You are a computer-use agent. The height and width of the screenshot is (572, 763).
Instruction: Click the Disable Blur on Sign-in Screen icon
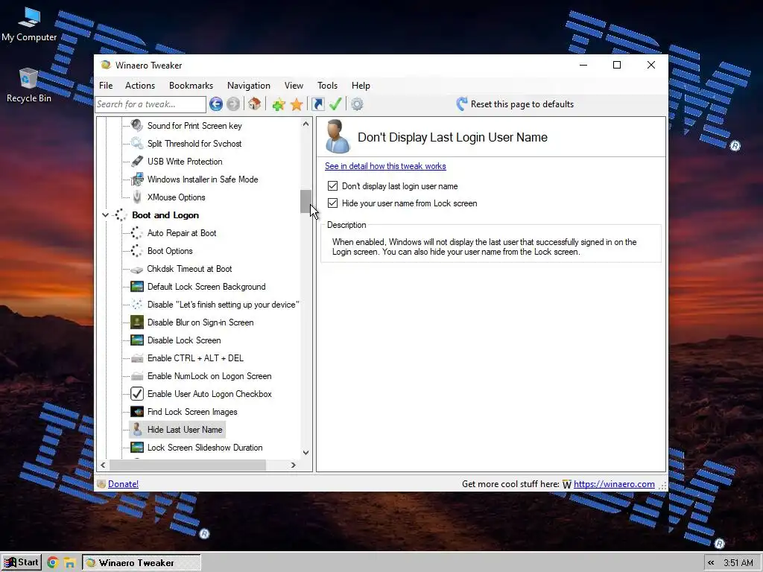(137, 322)
